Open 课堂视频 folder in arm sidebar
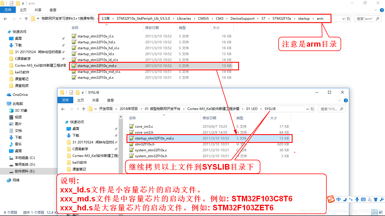 [22, 86]
